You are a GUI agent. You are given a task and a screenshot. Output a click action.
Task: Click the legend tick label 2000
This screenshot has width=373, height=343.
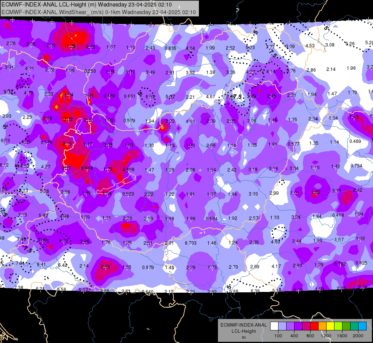[358, 336]
